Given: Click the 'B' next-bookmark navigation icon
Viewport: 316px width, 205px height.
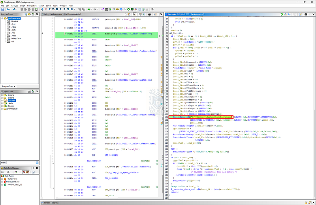Looking at the screenshot, I should click(x=72, y=9).
